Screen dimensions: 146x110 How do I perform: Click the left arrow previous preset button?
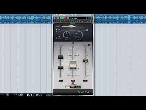(x=67, y=21)
